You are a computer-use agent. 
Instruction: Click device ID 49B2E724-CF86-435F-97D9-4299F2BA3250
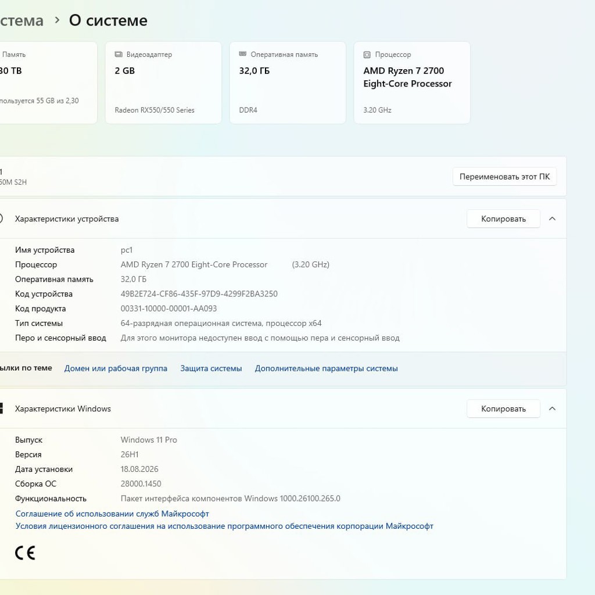coord(199,293)
